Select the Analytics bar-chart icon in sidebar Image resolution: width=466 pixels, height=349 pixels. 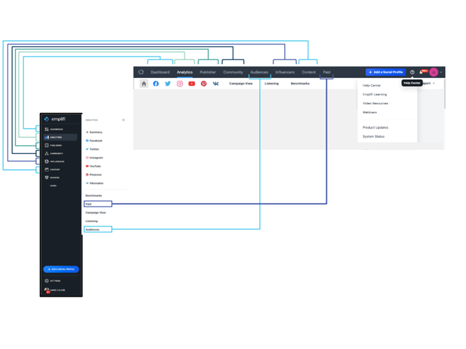click(47, 137)
